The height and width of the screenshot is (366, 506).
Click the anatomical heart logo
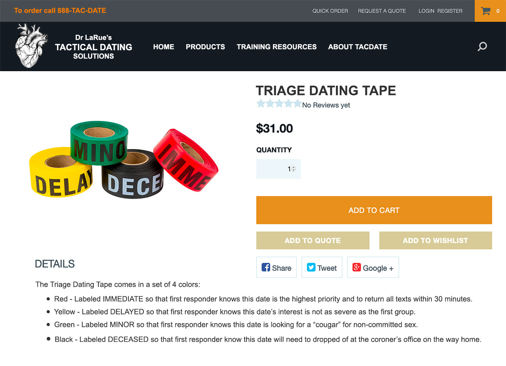[31, 46]
